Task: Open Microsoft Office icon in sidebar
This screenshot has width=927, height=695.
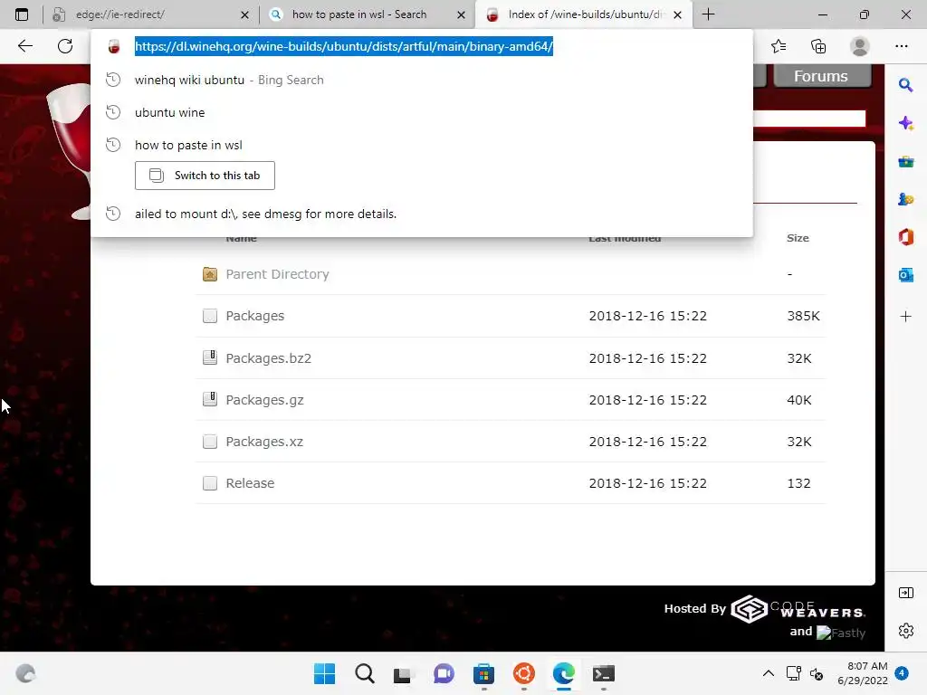Action: [905, 237]
